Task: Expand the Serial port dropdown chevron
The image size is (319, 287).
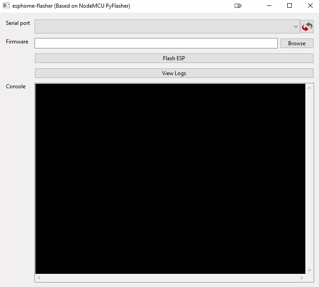Action: tap(295, 27)
